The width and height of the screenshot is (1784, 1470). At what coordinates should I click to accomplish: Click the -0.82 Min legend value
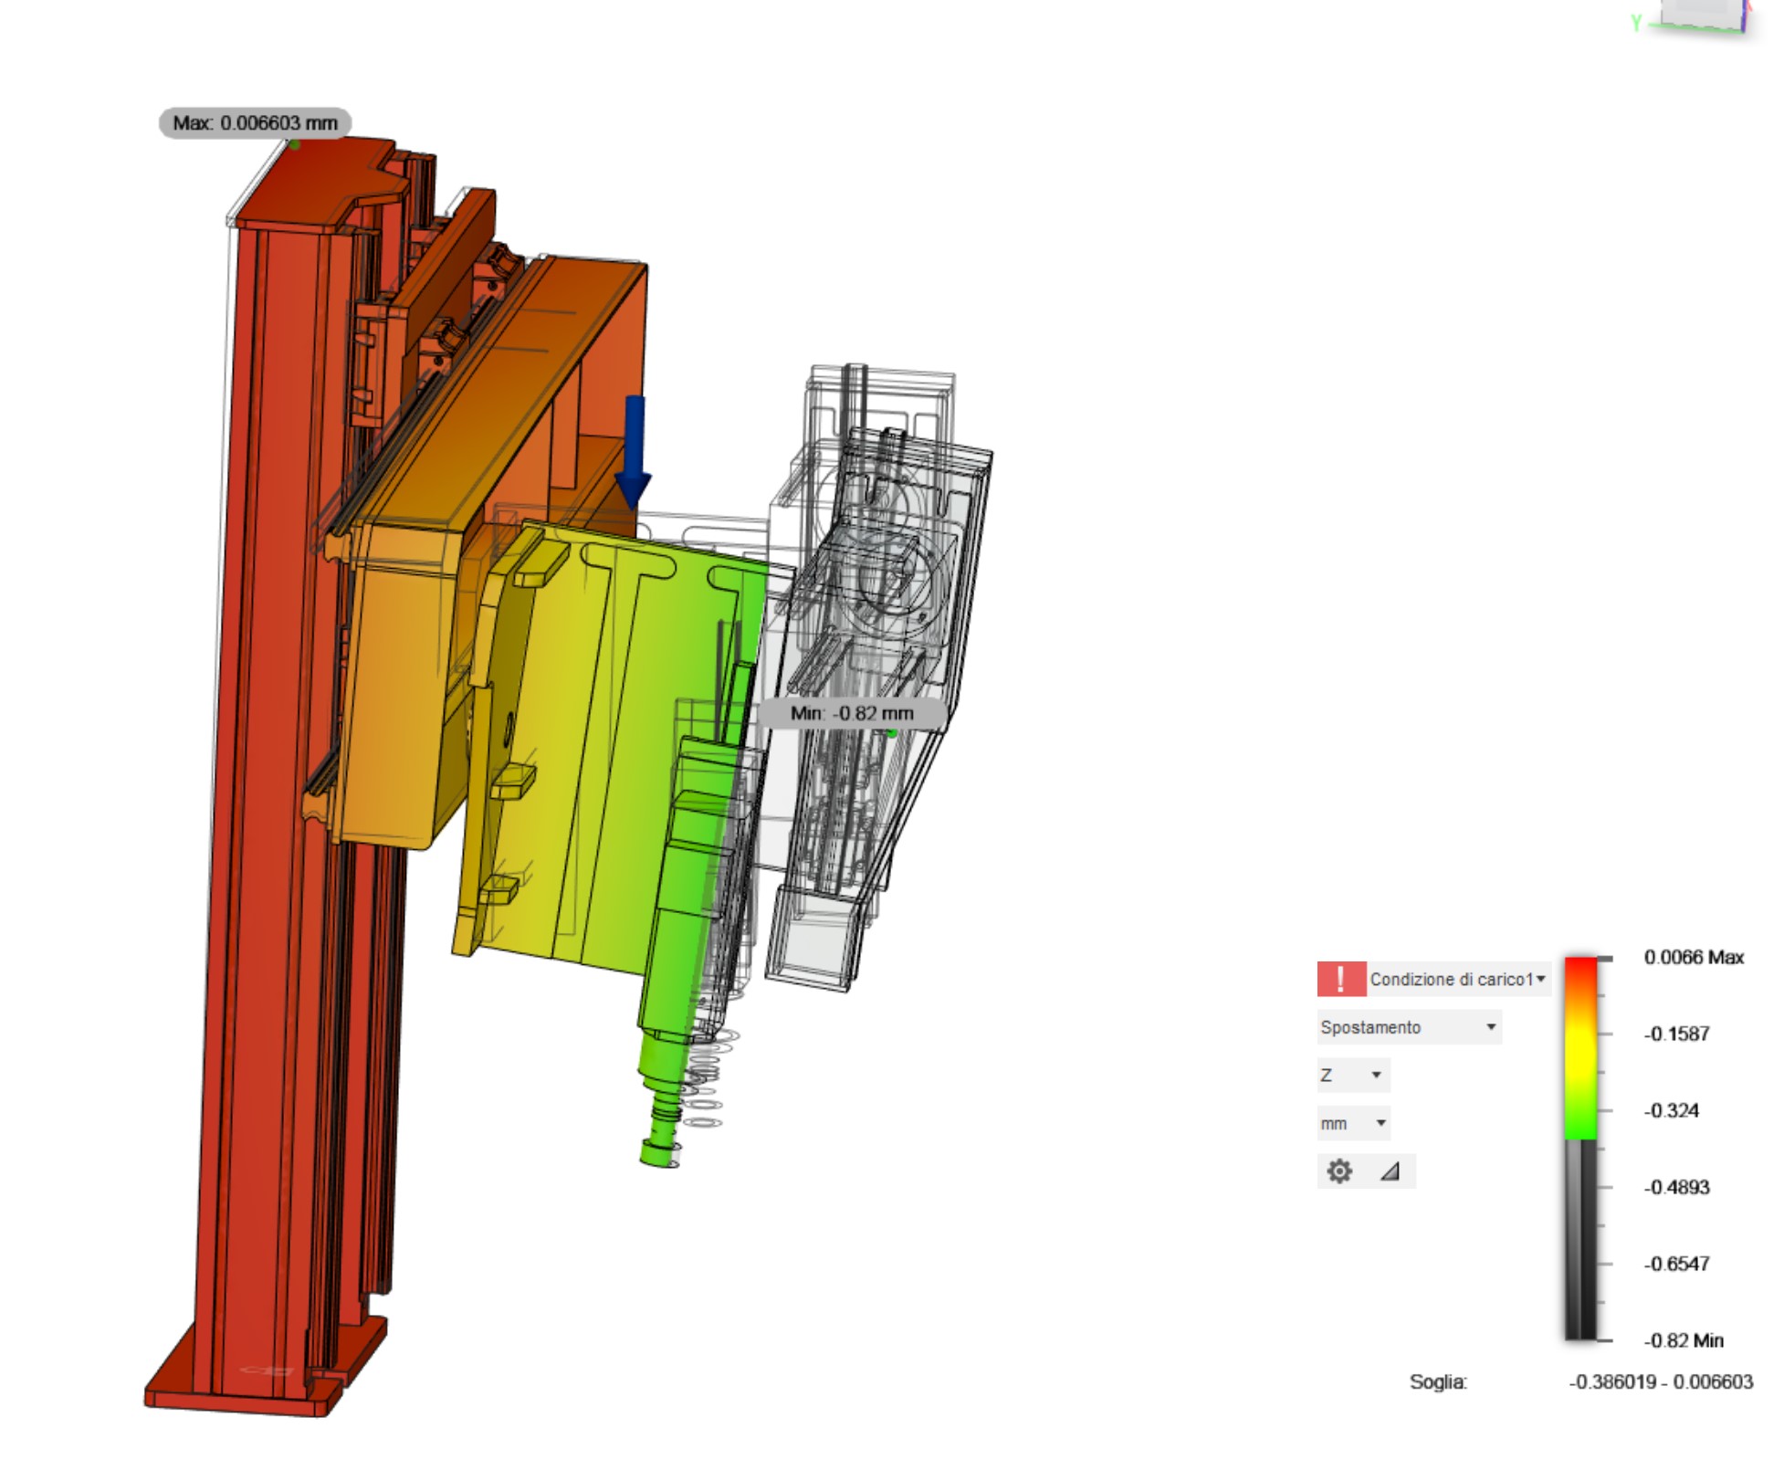coord(1684,1340)
